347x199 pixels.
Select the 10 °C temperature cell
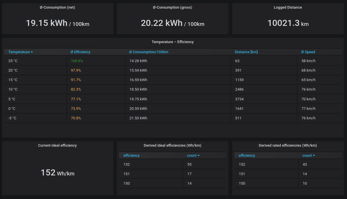tap(35, 89)
